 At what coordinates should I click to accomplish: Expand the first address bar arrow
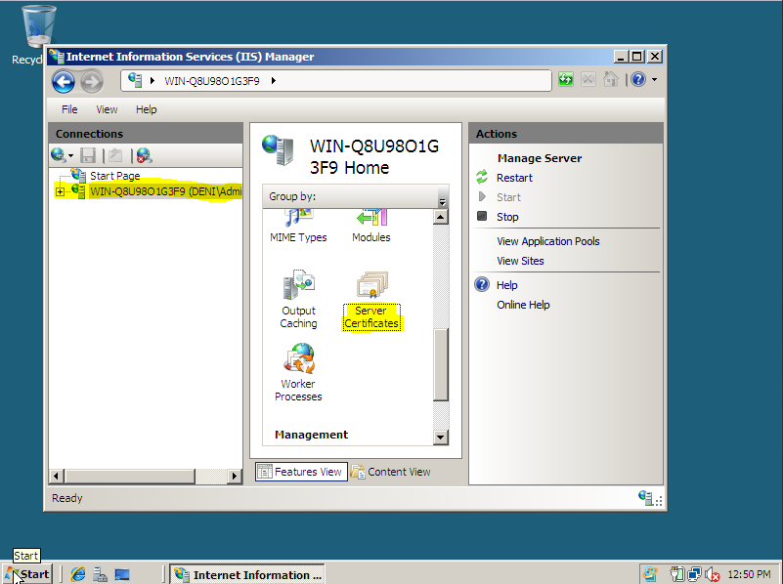(152, 81)
